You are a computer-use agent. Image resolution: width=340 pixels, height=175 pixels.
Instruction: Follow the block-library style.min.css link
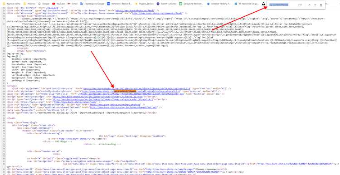(137, 88)
